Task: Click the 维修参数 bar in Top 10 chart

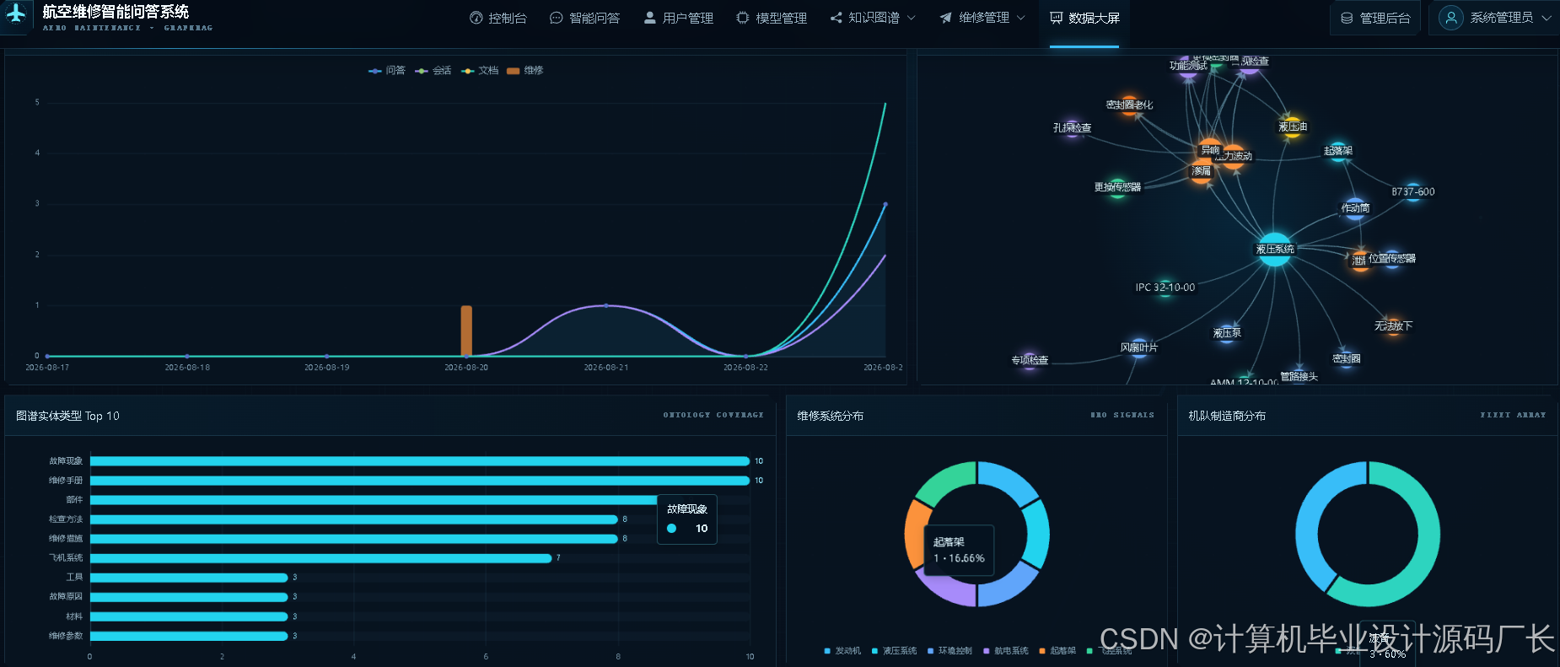Action: point(189,636)
